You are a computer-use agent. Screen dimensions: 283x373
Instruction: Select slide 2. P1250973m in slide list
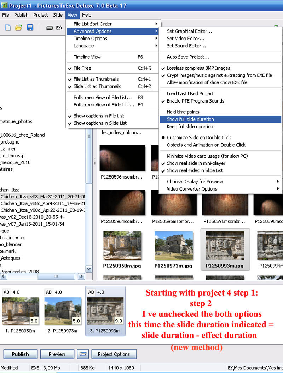tap(63, 311)
